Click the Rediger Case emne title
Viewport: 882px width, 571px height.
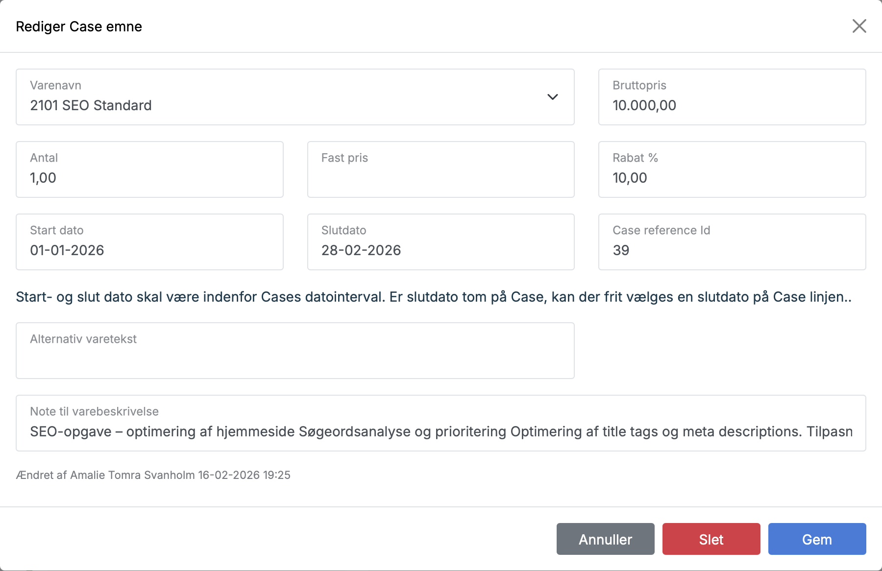pyautogui.click(x=79, y=26)
